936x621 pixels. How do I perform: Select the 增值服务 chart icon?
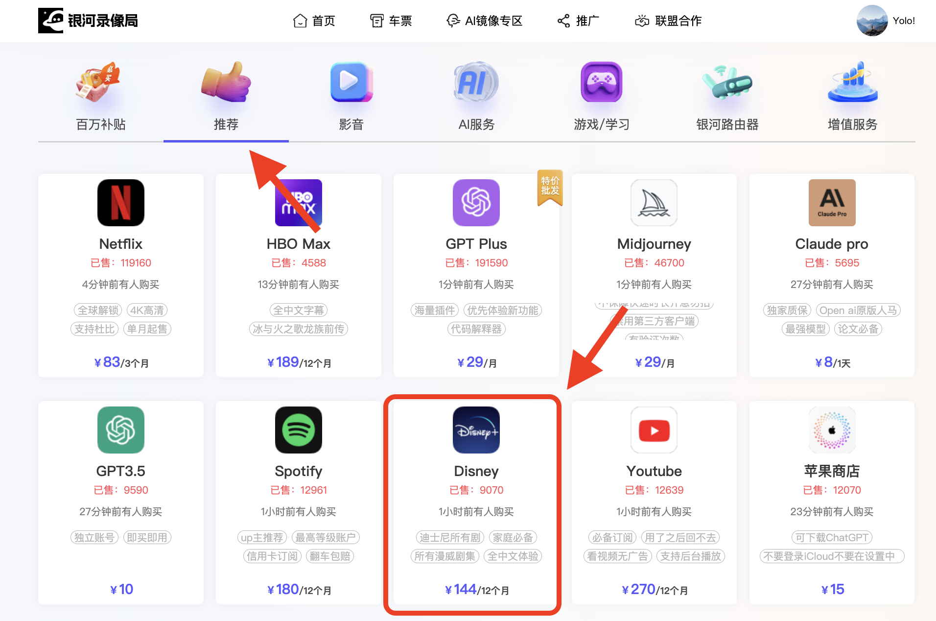[x=852, y=82]
